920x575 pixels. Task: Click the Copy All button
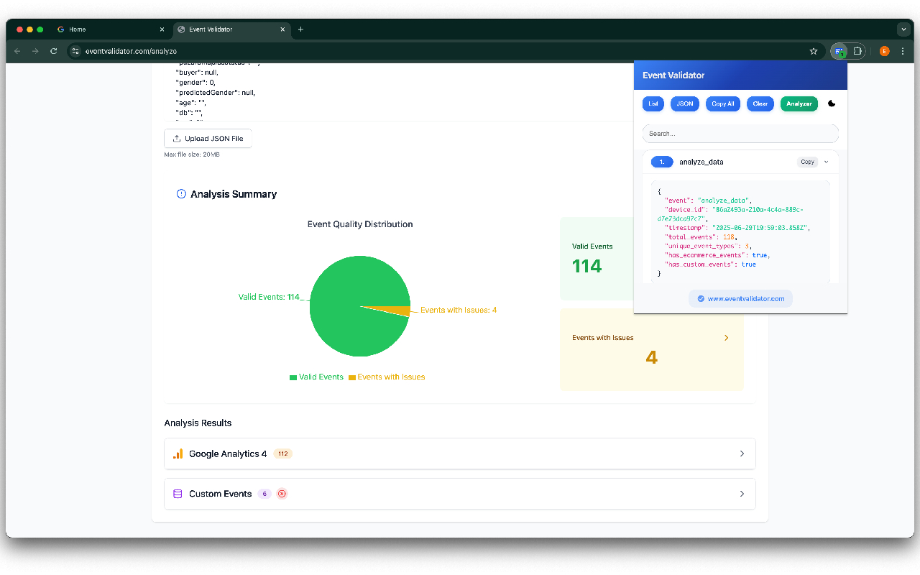(x=723, y=103)
